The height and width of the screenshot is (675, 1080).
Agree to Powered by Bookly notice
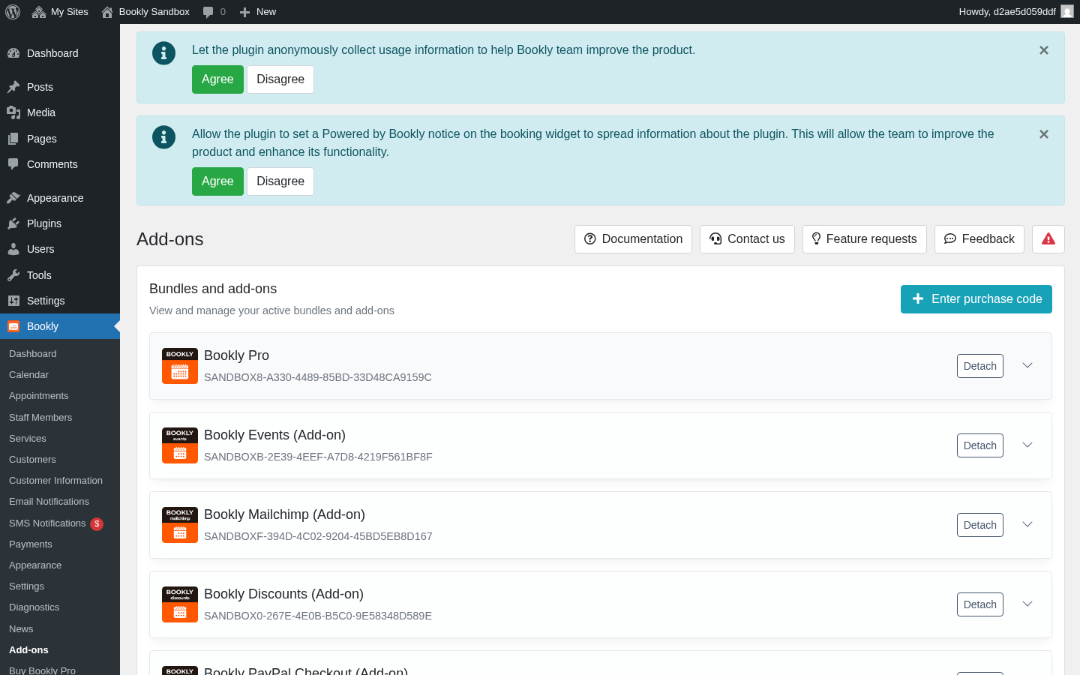click(217, 181)
